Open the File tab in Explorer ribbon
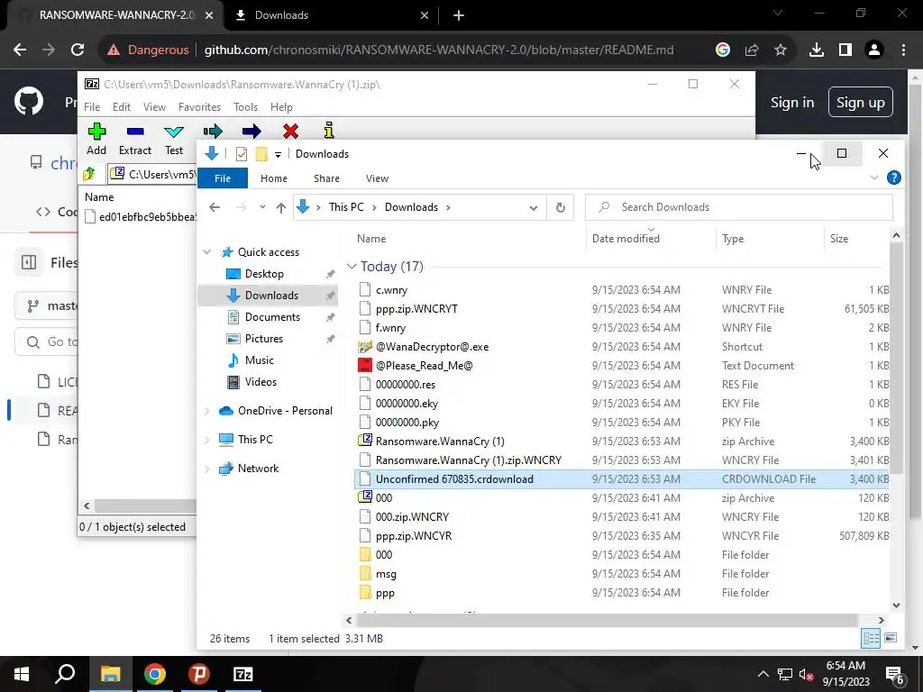The width and height of the screenshot is (923, 692). click(223, 178)
